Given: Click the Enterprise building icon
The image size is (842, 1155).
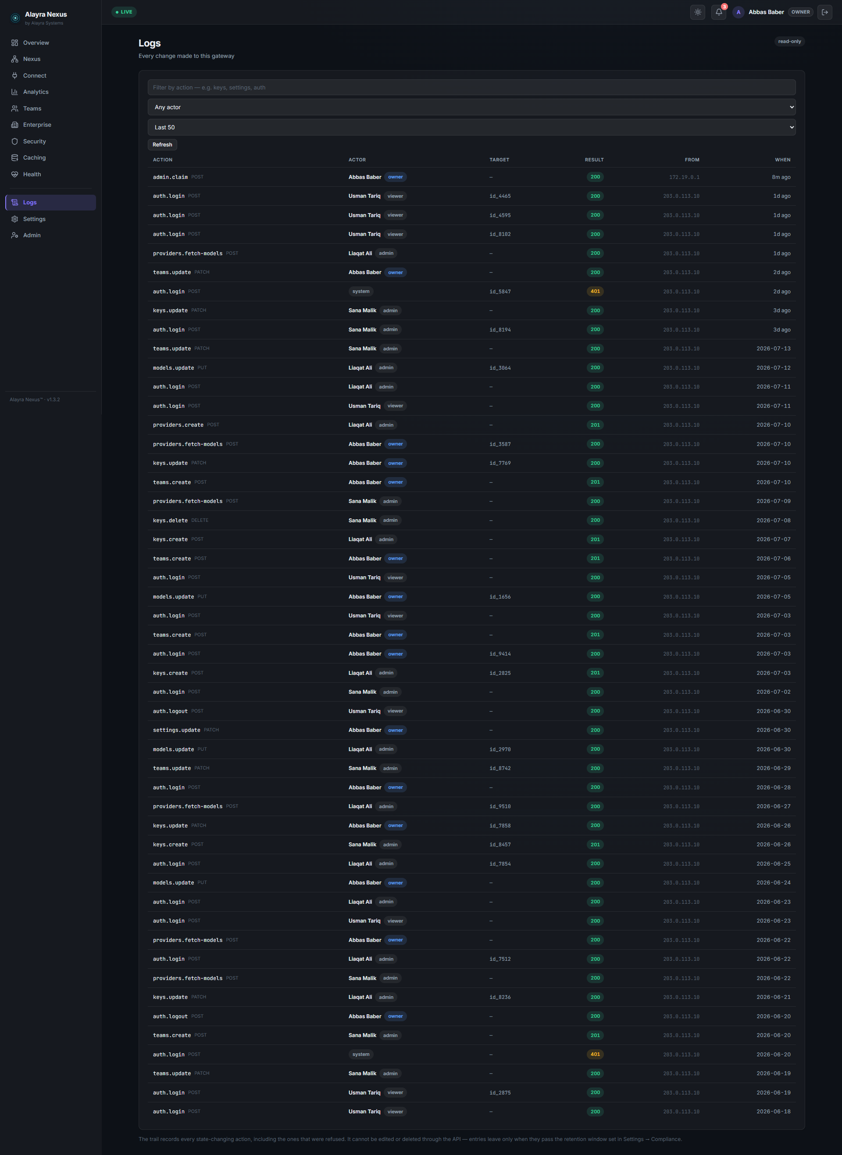Looking at the screenshot, I should pyautogui.click(x=15, y=125).
